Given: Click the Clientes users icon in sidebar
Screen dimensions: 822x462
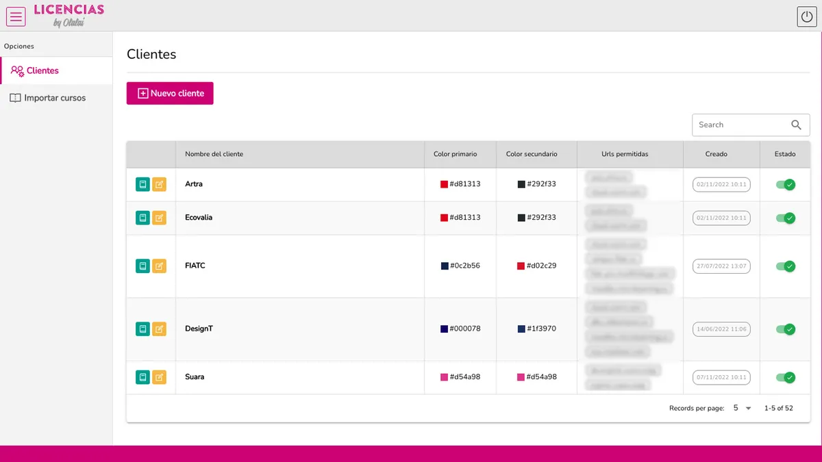Looking at the screenshot, I should [17, 70].
